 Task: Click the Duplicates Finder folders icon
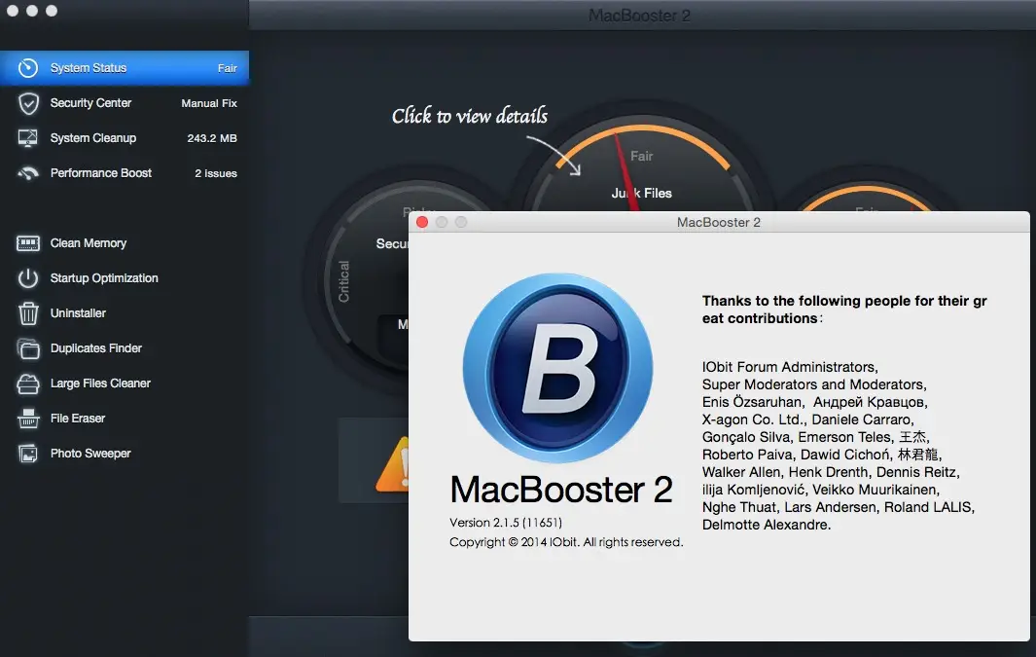tap(28, 348)
